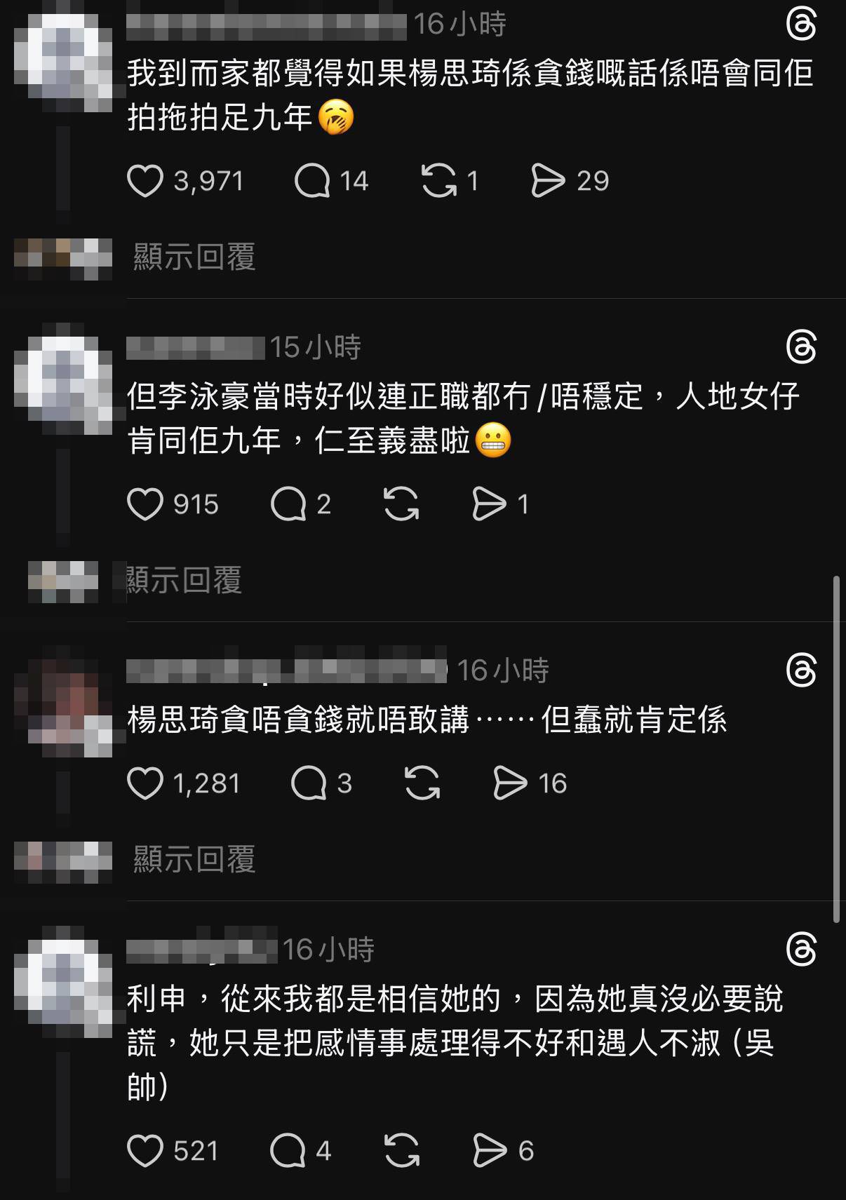Expand replies under the 1,281-like comment

click(x=194, y=859)
